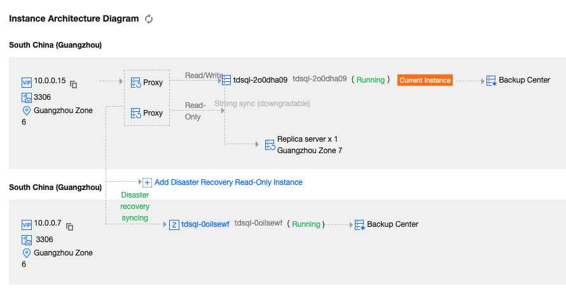Screen dimensions: 566x305
Task: Refresh the Instance Architecture Diagram
Action: (x=149, y=19)
